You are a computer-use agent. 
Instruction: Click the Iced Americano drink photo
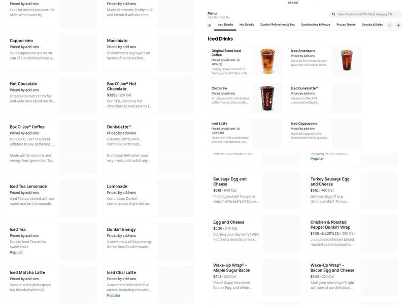point(347,60)
